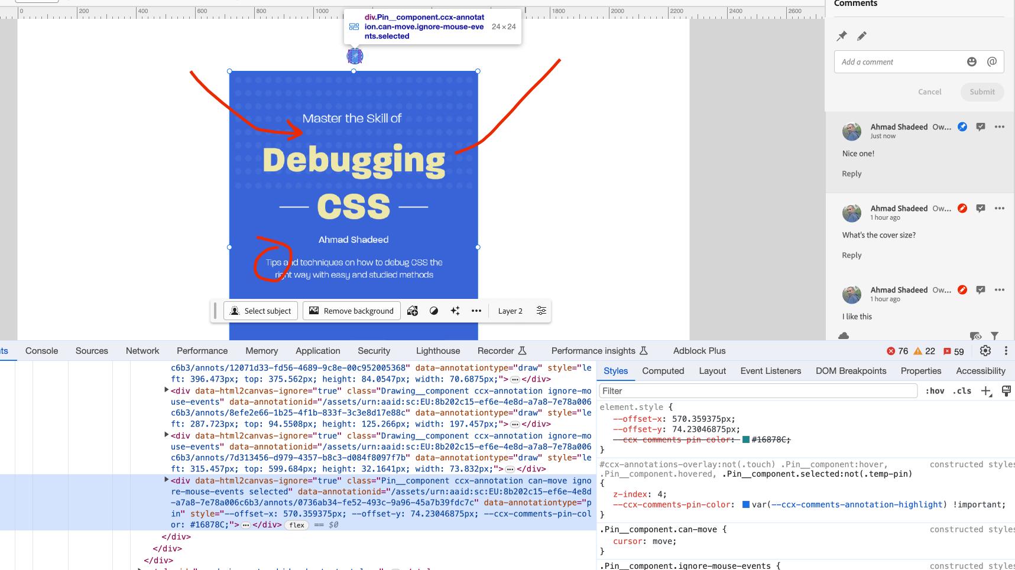Click the sparkle generative icon in toolbar
1015x570 pixels.
(455, 311)
